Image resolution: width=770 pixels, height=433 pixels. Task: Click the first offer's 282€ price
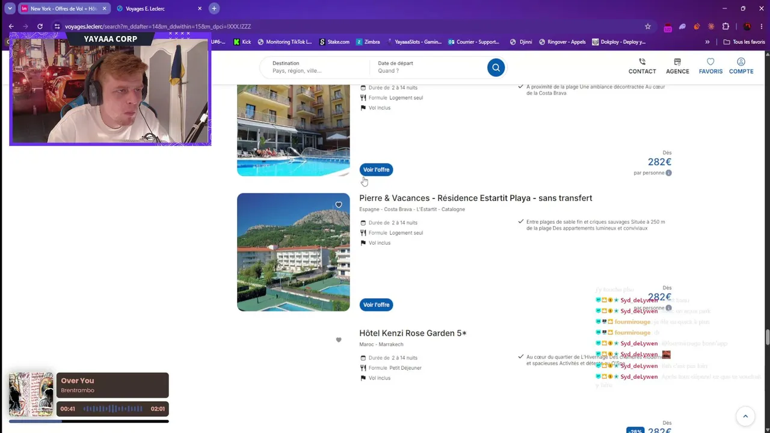[x=659, y=162]
